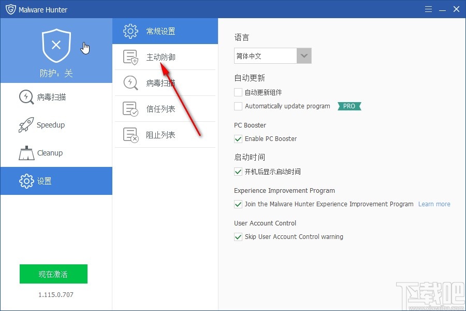Click the Malware Hunter shield logo
466x311 pixels.
pyautogui.click(x=11, y=9)
